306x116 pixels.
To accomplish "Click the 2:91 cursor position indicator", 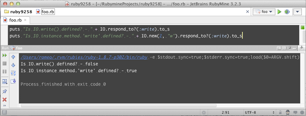I will 226,112.
